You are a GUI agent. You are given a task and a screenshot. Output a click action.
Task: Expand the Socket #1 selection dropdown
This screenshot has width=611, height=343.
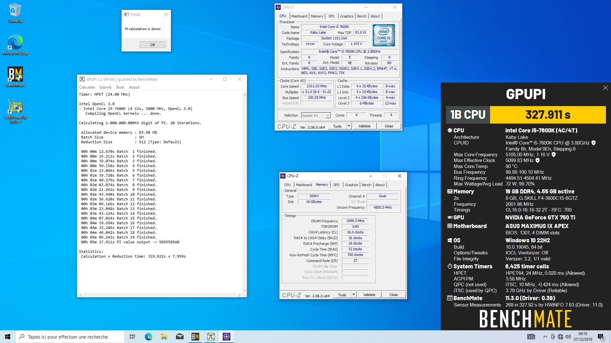click(328, 116)
